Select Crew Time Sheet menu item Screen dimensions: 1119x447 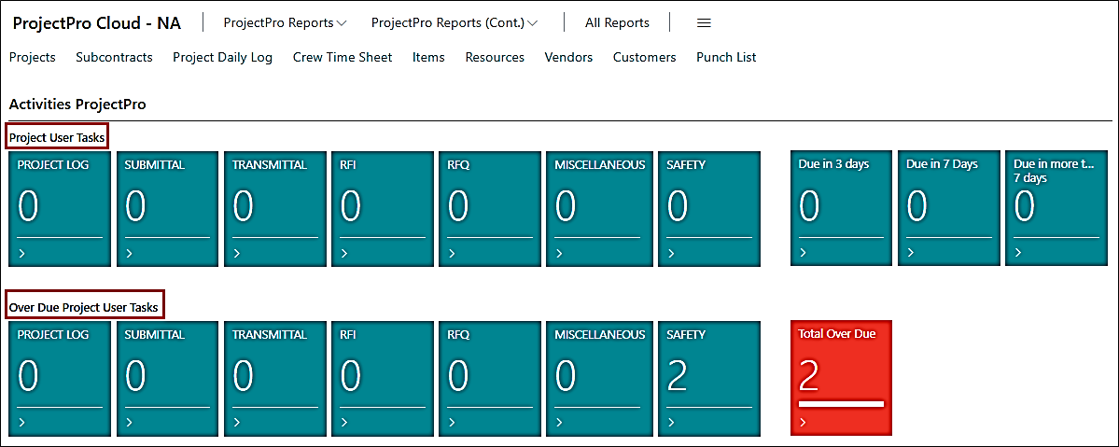click(x=343, y=57)
